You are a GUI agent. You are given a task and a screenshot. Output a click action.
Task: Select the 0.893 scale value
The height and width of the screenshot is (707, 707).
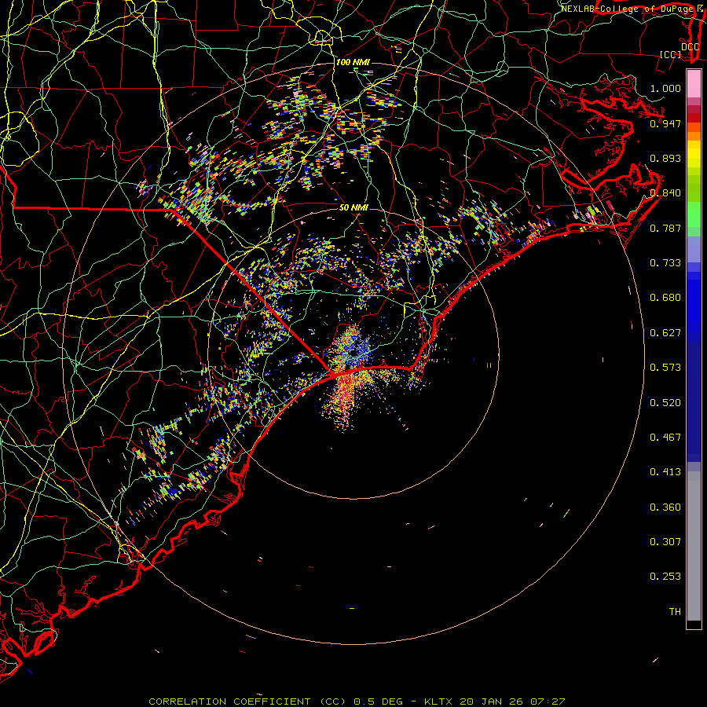pyautogui.click(x=665, y=158)
